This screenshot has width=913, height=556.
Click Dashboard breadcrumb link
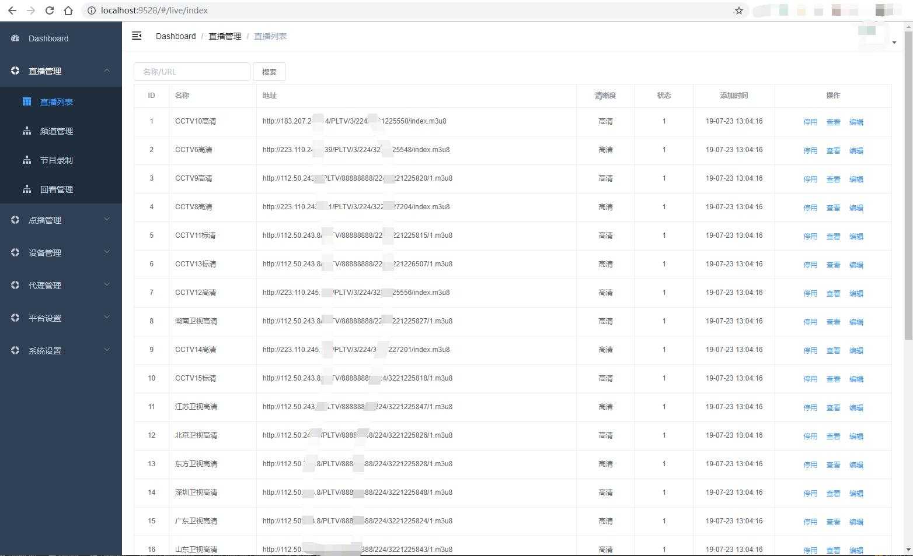(176, 36)
